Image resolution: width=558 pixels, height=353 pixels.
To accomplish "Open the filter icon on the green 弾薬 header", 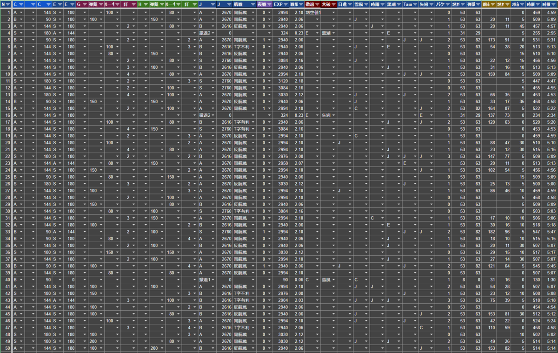I will (x=161, y=4).
